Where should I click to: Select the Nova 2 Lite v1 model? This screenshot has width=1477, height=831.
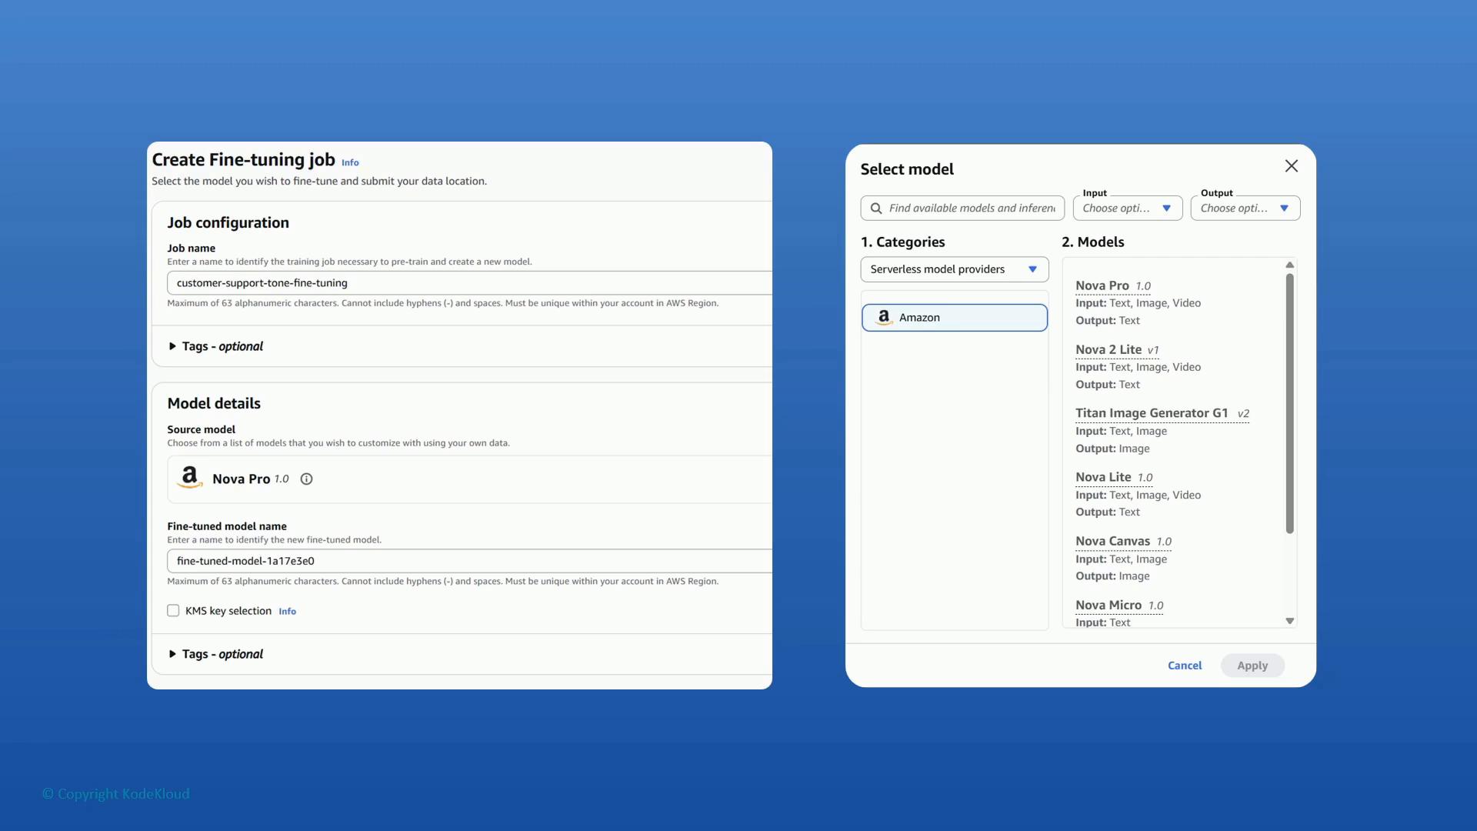1117,350
